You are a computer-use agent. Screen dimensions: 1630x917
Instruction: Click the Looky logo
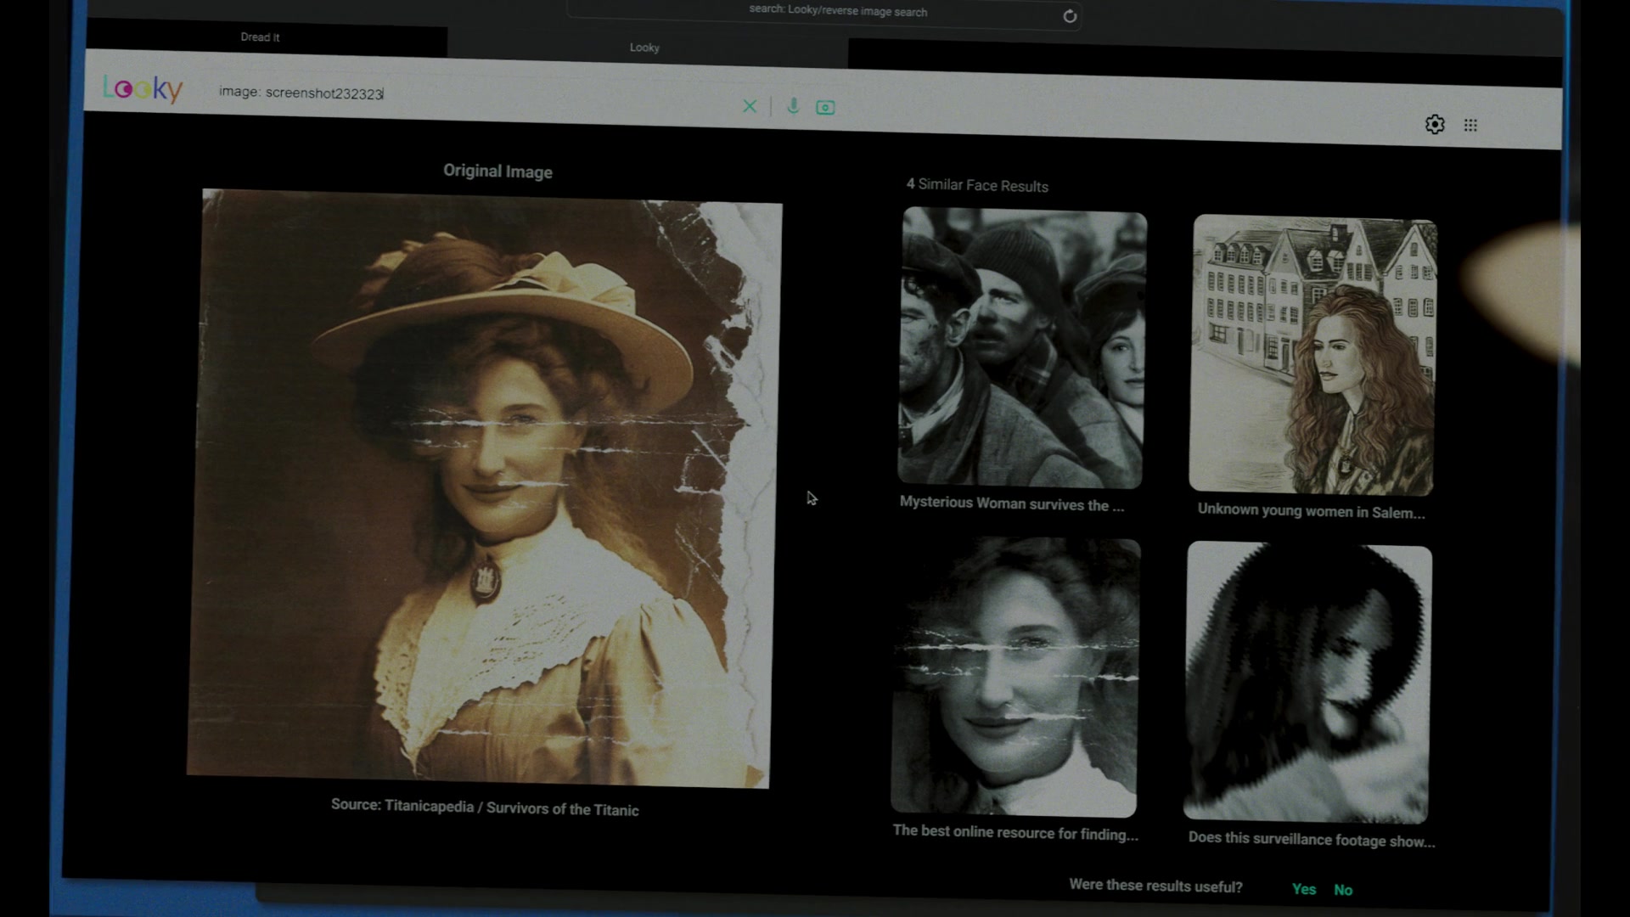pos(143,88)
